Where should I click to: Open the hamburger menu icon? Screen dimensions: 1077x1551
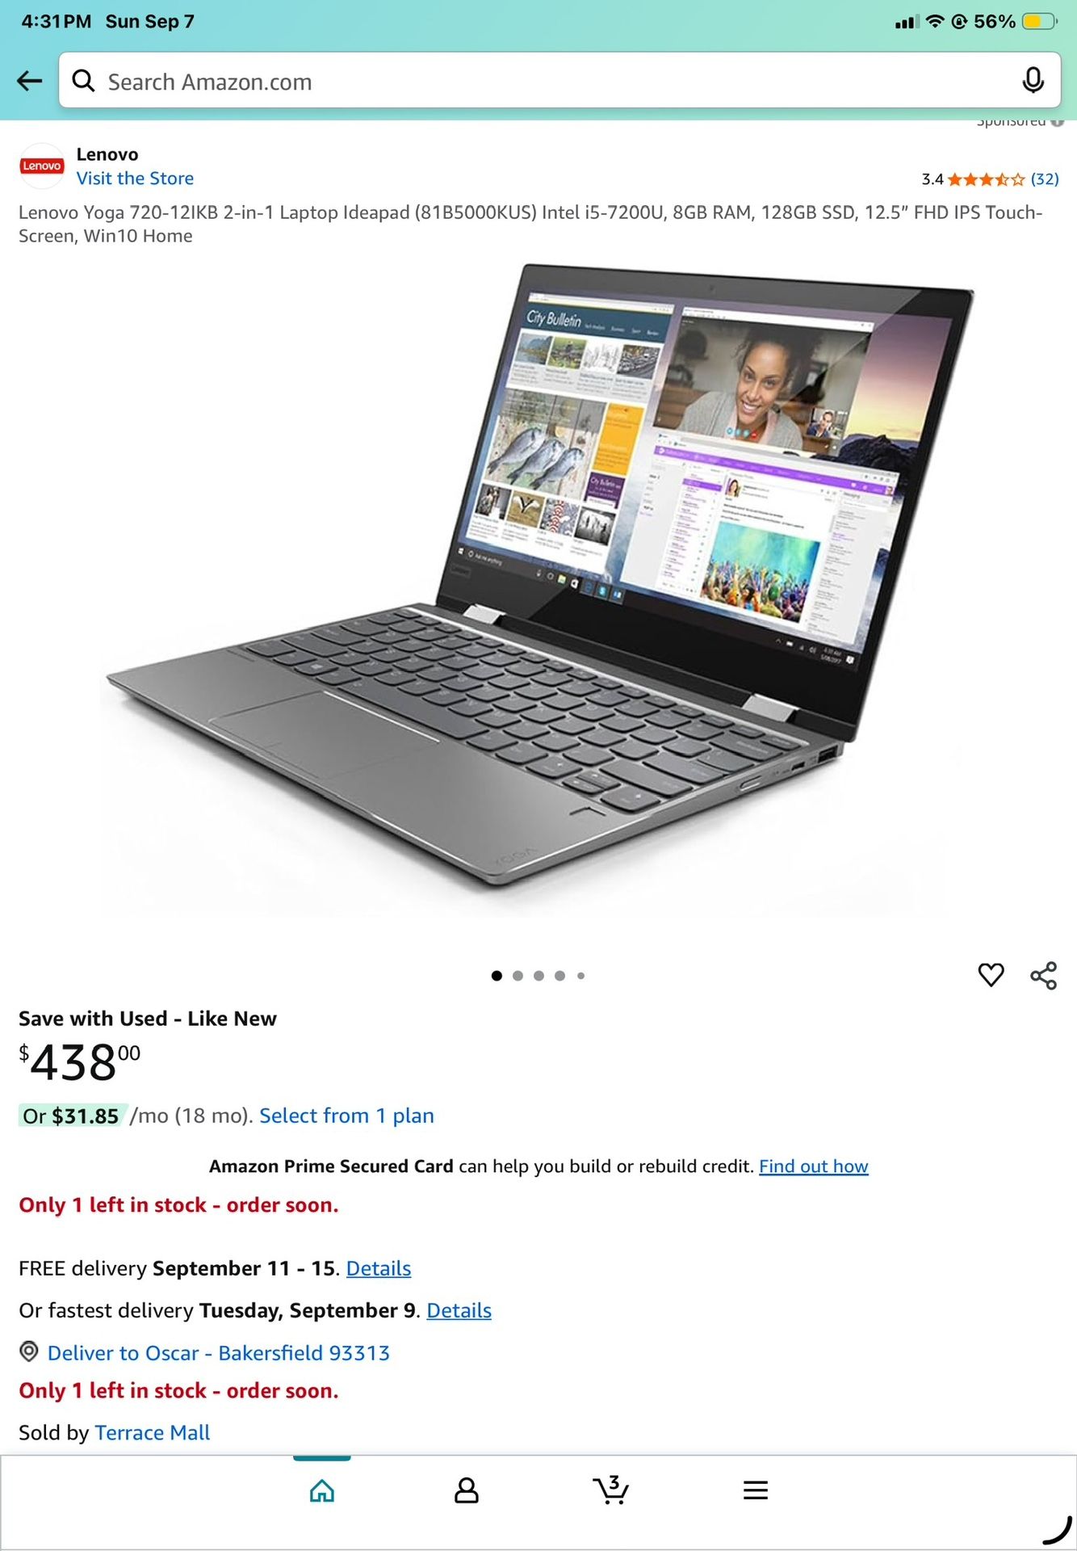point(755,1490)
